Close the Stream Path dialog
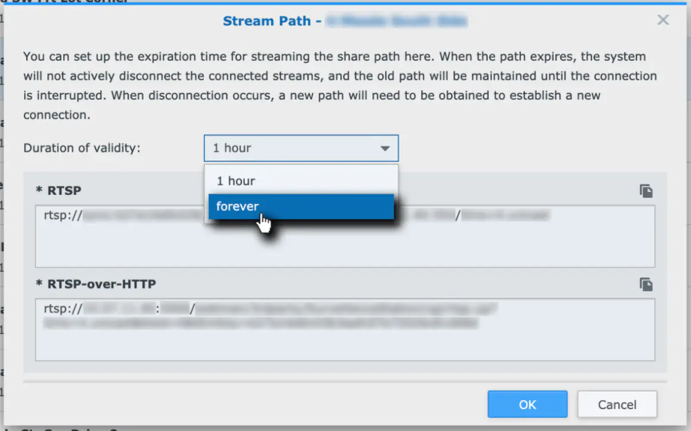This screenshot has width=691, height=431. click(x=663, y=20)
